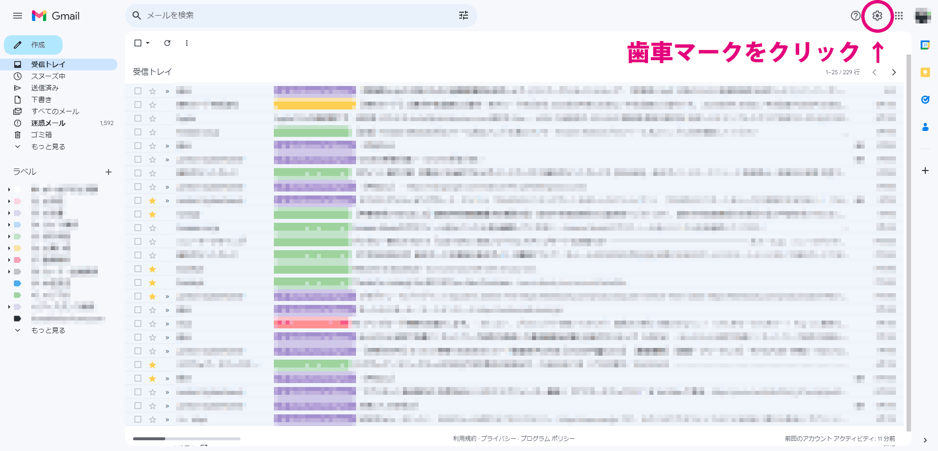Image resolution: width=938 pixels, height=451 pixels.
Task: Open Google Tasks side panel
Action: [x=925, y=100]
